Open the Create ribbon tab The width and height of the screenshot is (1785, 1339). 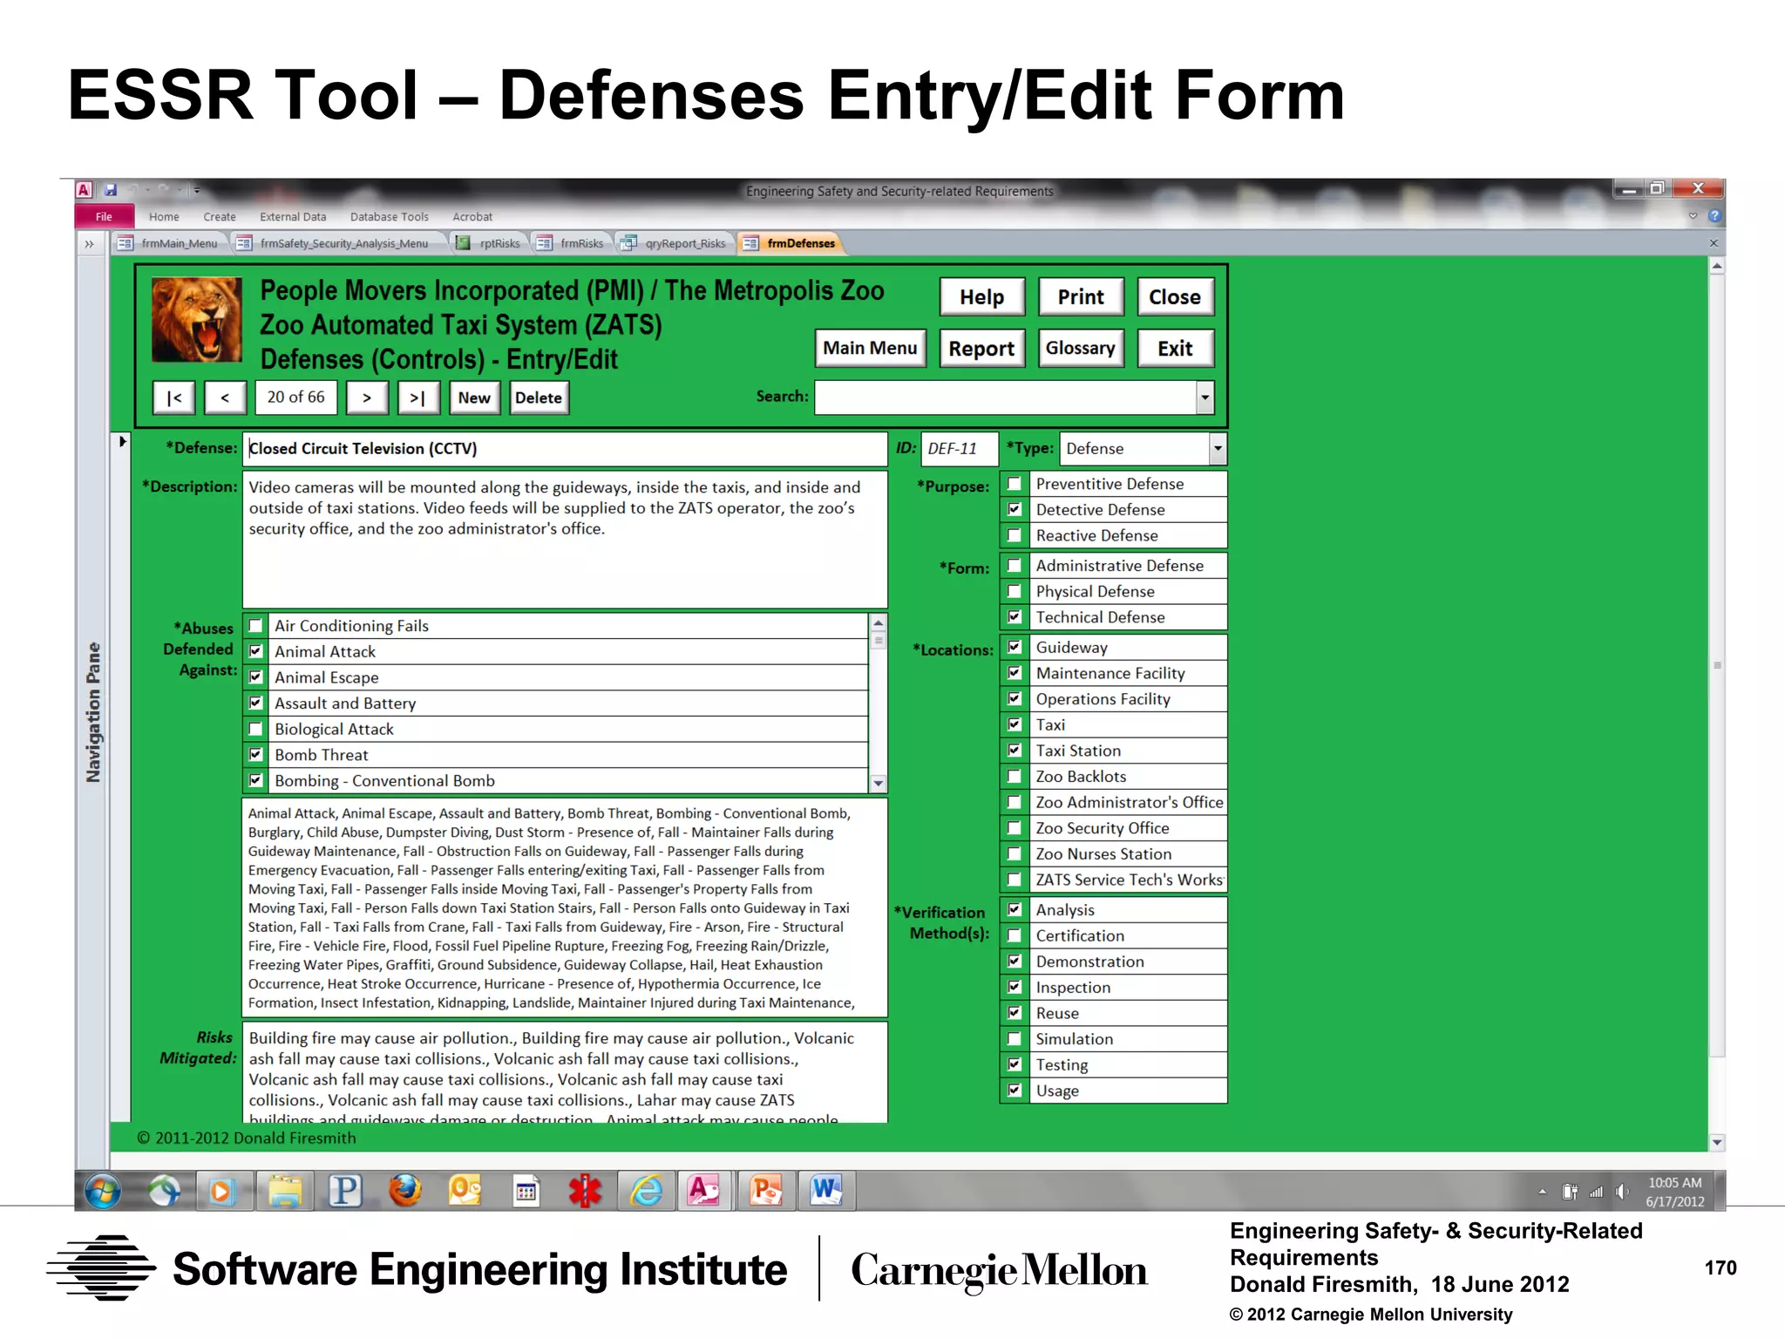(220, 217)
